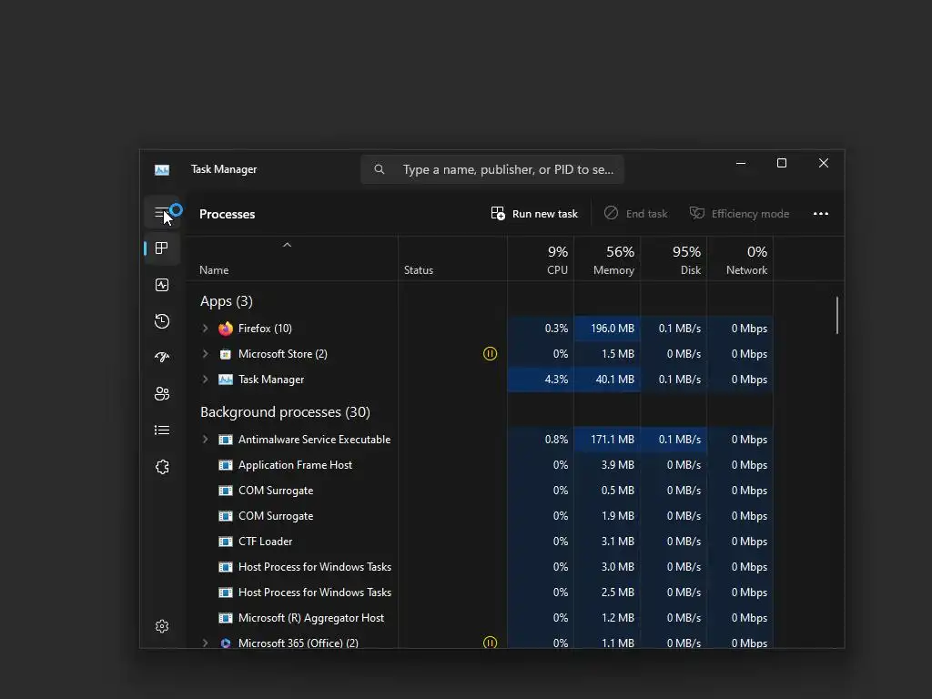Viewport: 932px width, 699px height.
Task: Close the Task Manager window
Action: tap(823, 163)
